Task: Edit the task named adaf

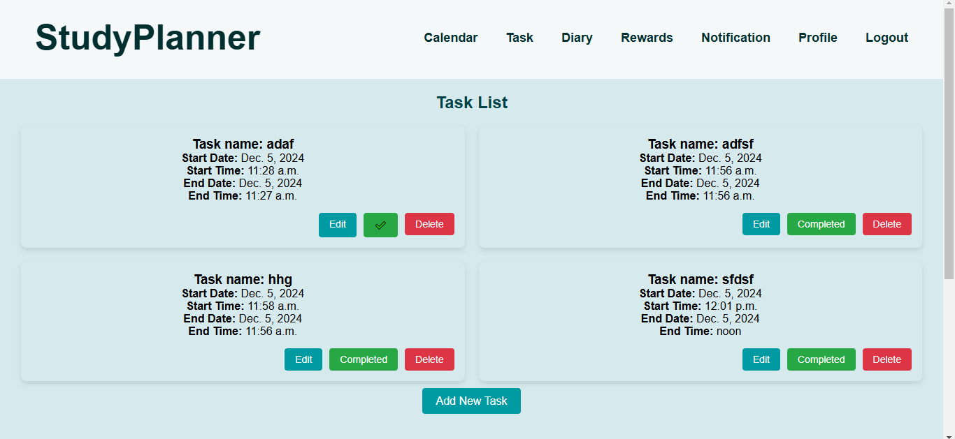Action: point(338,225)
